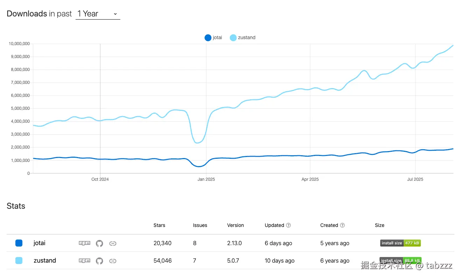Click zustand's updated value 10 days ago
Viewport: 460px width, 278px height.
pos(279,261)
